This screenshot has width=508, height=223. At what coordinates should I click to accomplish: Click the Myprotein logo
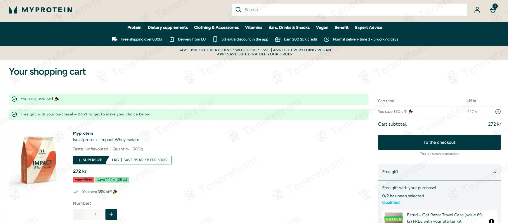[40, 10]
